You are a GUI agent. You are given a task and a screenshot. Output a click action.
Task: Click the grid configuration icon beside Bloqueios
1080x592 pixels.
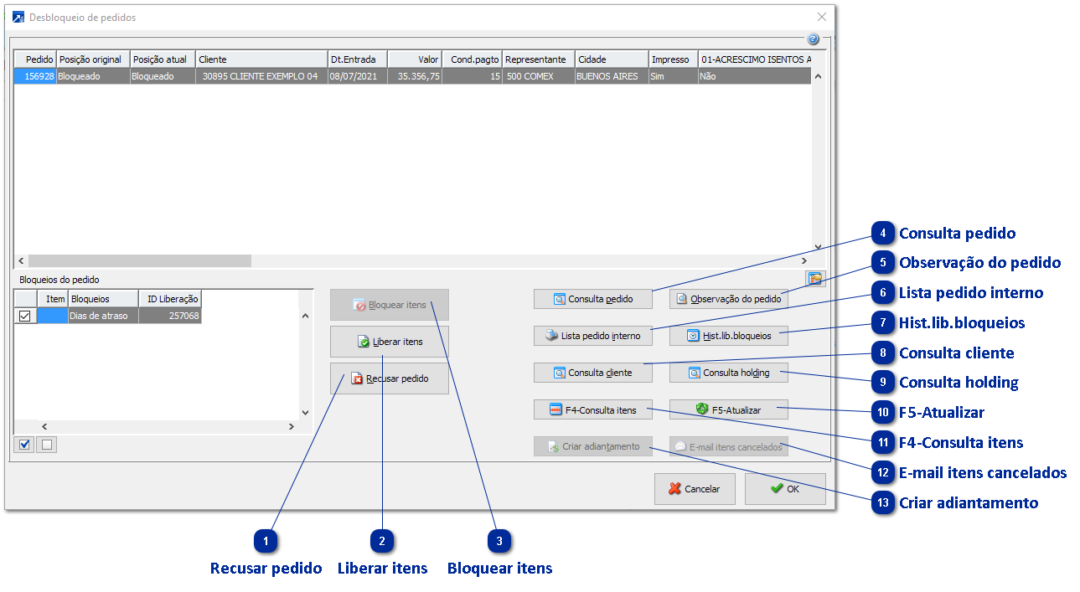815,278
